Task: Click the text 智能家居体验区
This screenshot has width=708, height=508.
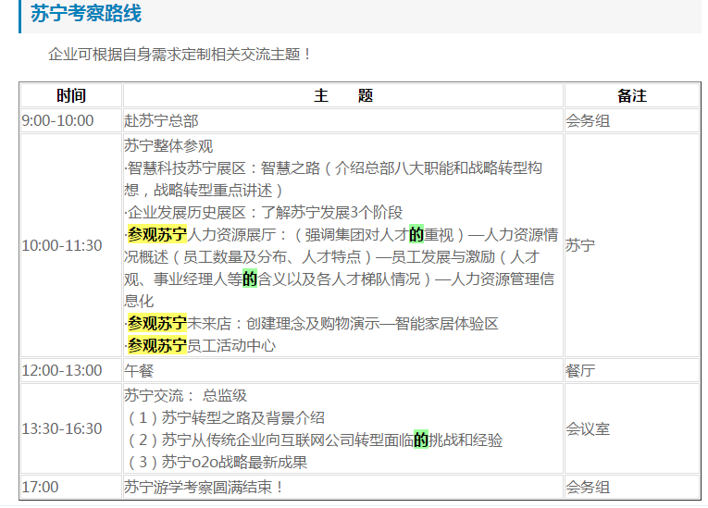Action: 447,323
